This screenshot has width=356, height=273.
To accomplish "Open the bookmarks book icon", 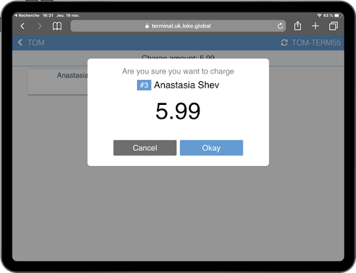I will click(x=57, y=26).
